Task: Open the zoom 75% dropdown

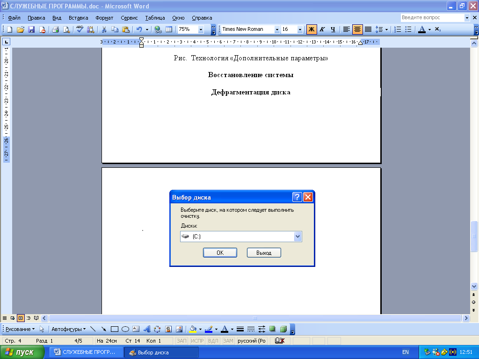Action: coord(201,29)
